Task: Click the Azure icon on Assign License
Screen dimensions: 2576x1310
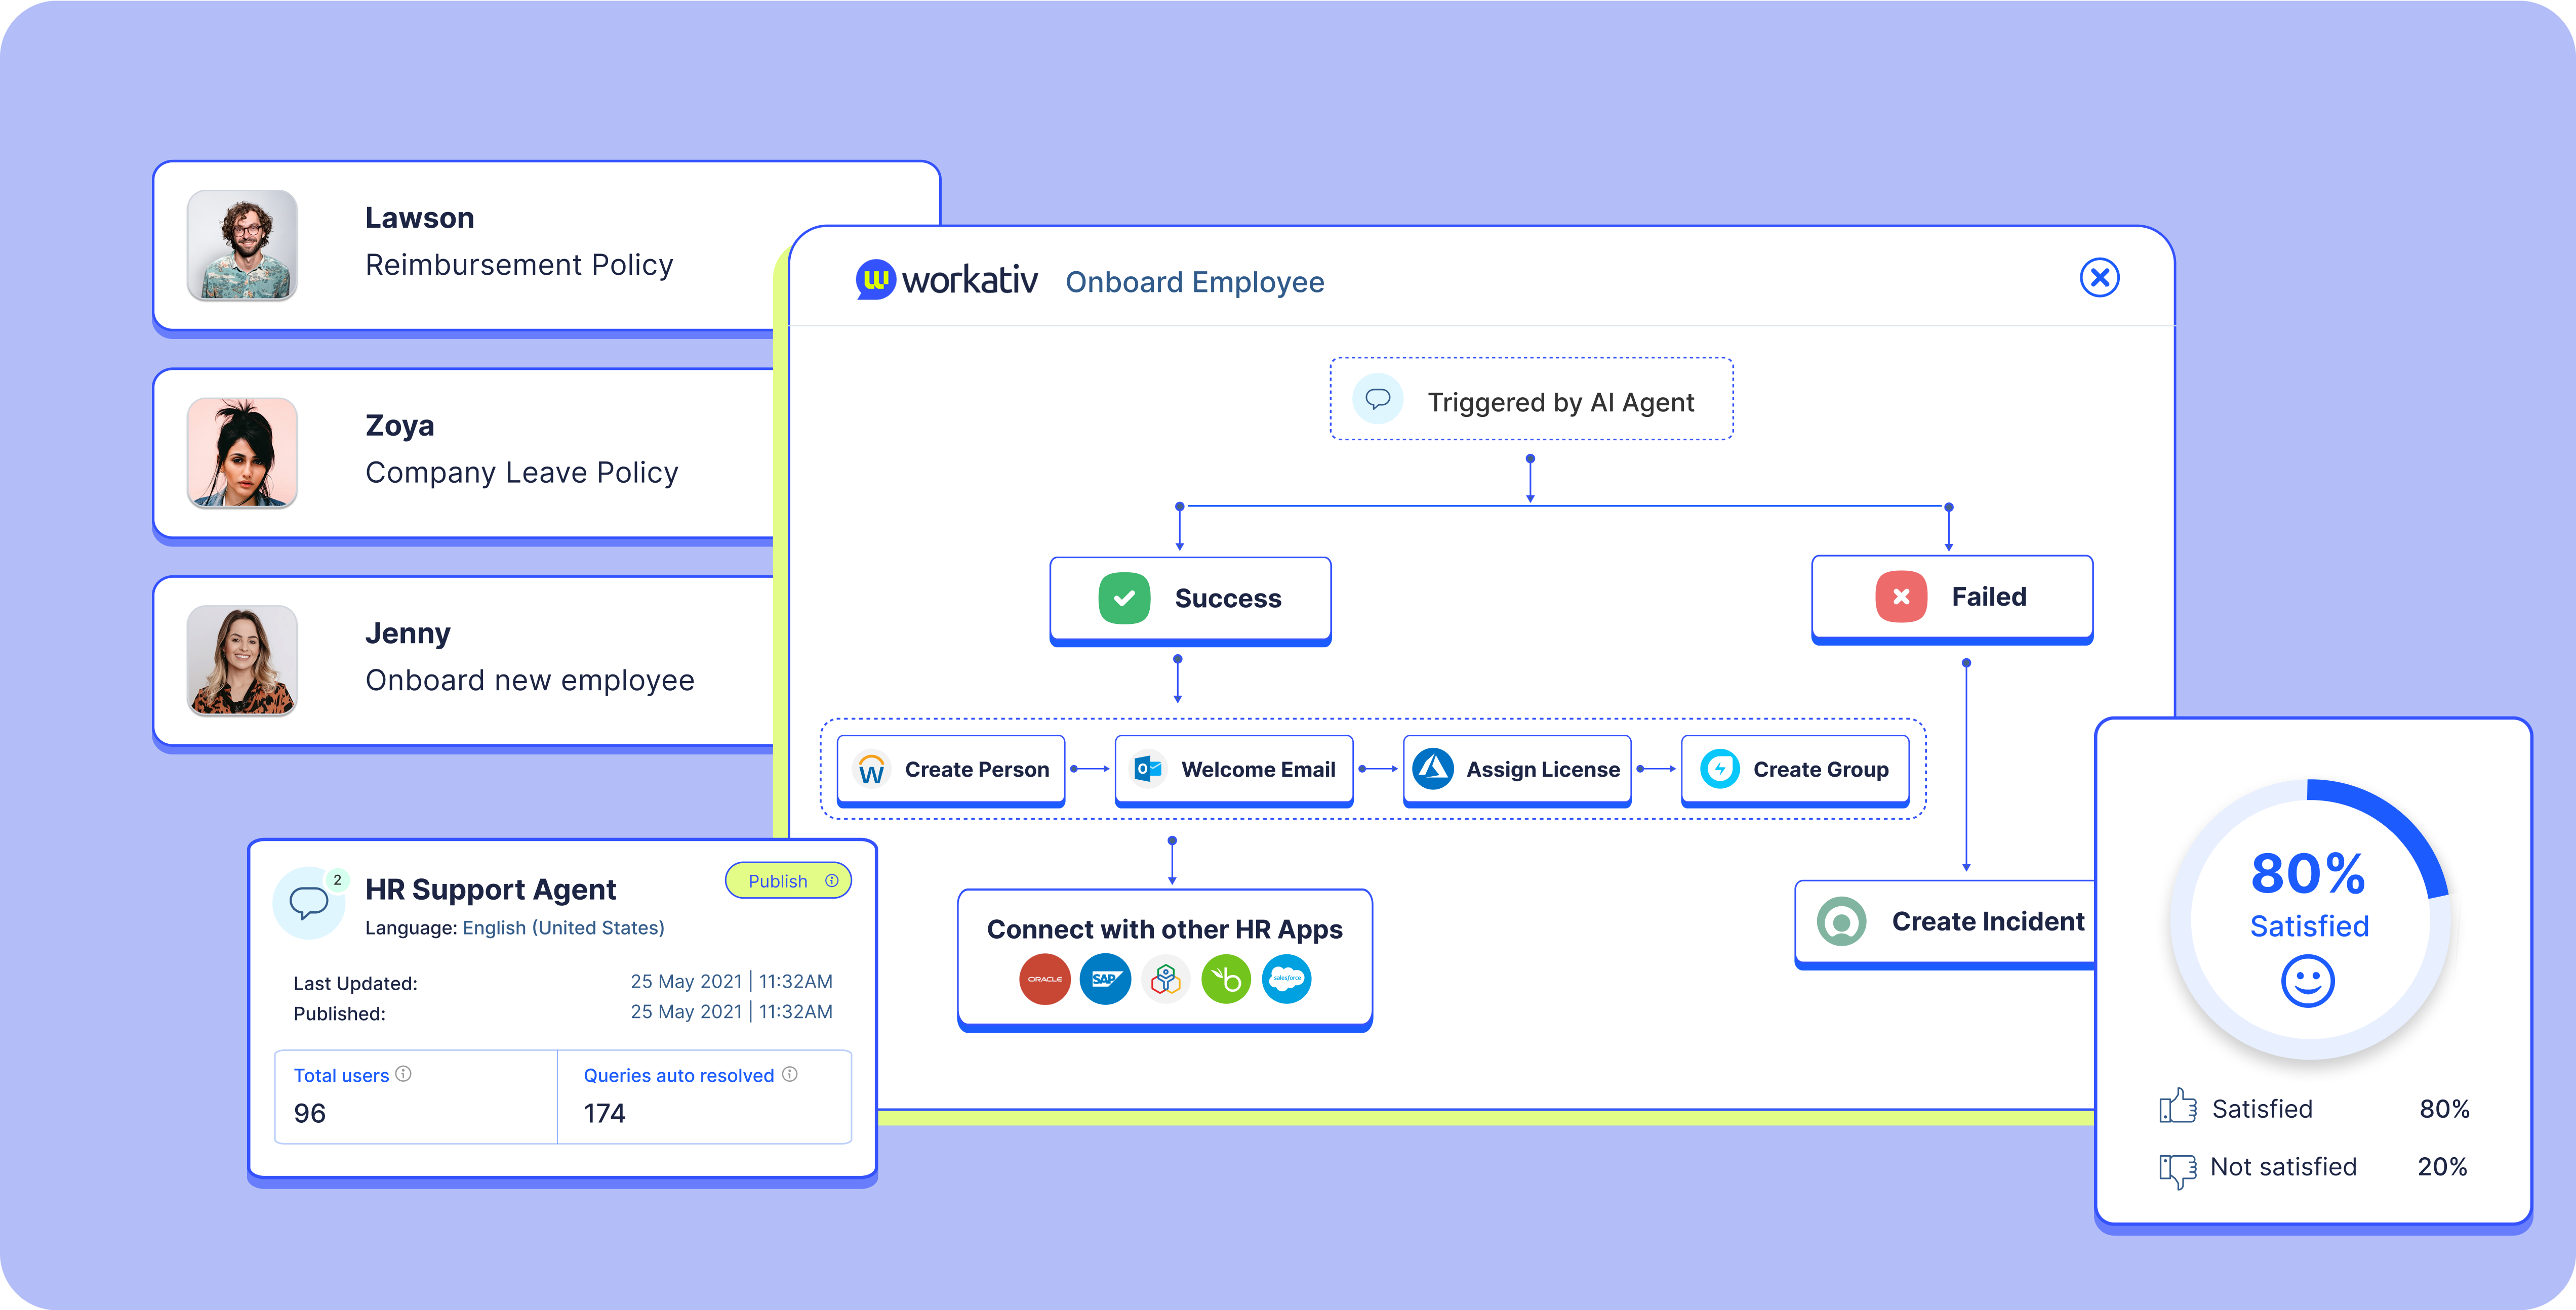Action: pyautogui.click(x=1433, y=770)
